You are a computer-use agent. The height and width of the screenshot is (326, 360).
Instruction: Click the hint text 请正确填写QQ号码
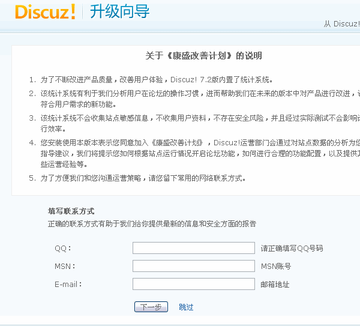point(292,249)
